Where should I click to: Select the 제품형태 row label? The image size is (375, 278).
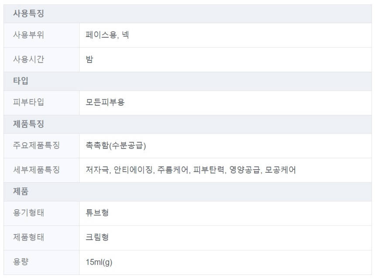click(28, 238)
